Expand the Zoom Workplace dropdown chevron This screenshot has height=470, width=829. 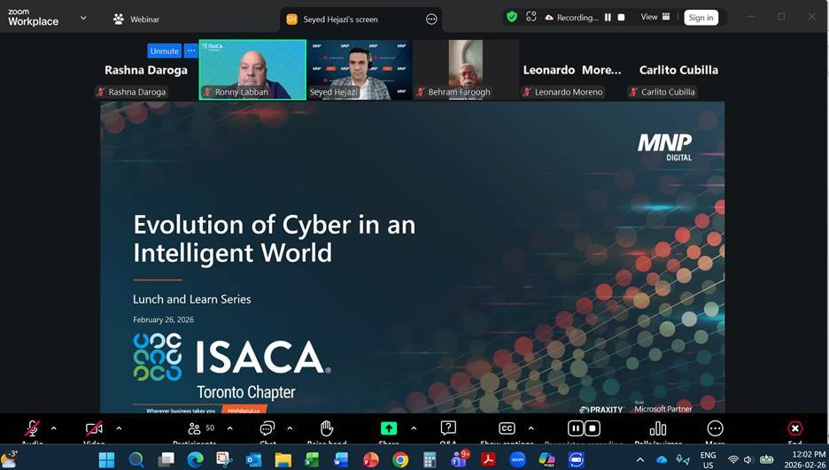click(x=83, y=18)
